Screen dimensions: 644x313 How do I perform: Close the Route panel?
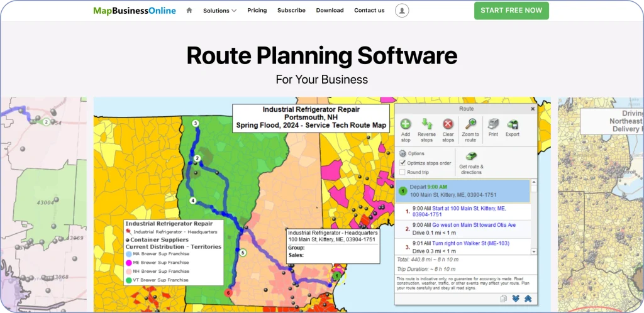[x=533, y=109]
